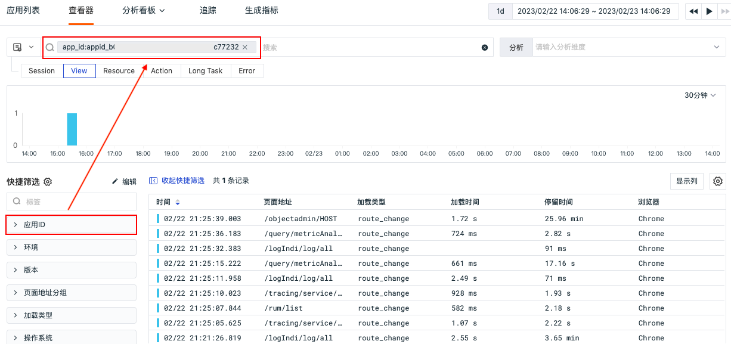
Task: Switch to the 查看器 tab
Action: coord(81,11)
